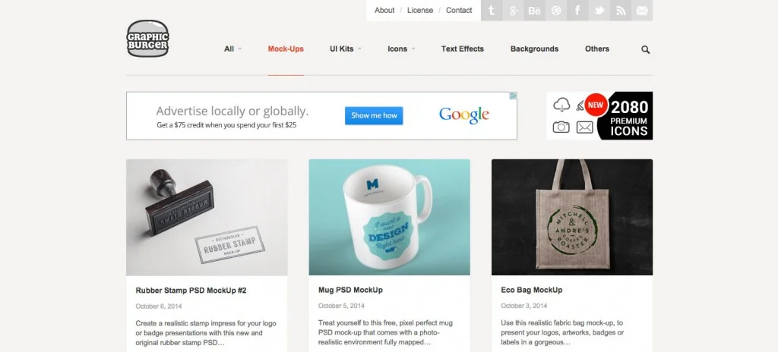Click the search magnifier icon

(x=645, y=49)
